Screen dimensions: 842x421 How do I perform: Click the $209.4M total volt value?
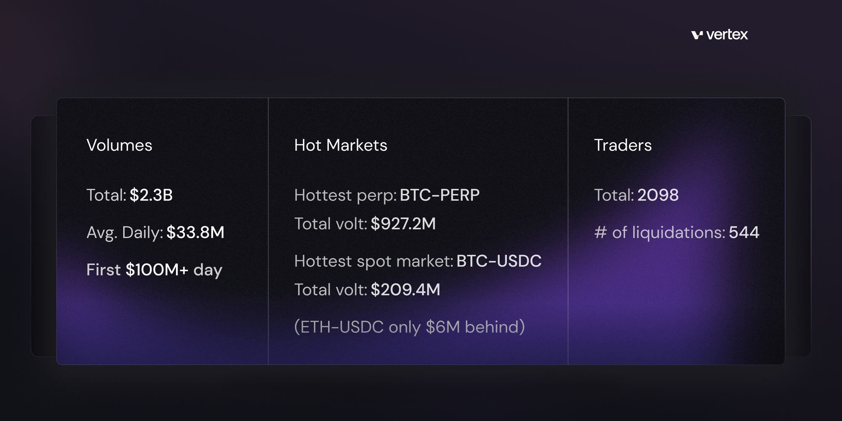pyautogui.click(x=405, y=290)
